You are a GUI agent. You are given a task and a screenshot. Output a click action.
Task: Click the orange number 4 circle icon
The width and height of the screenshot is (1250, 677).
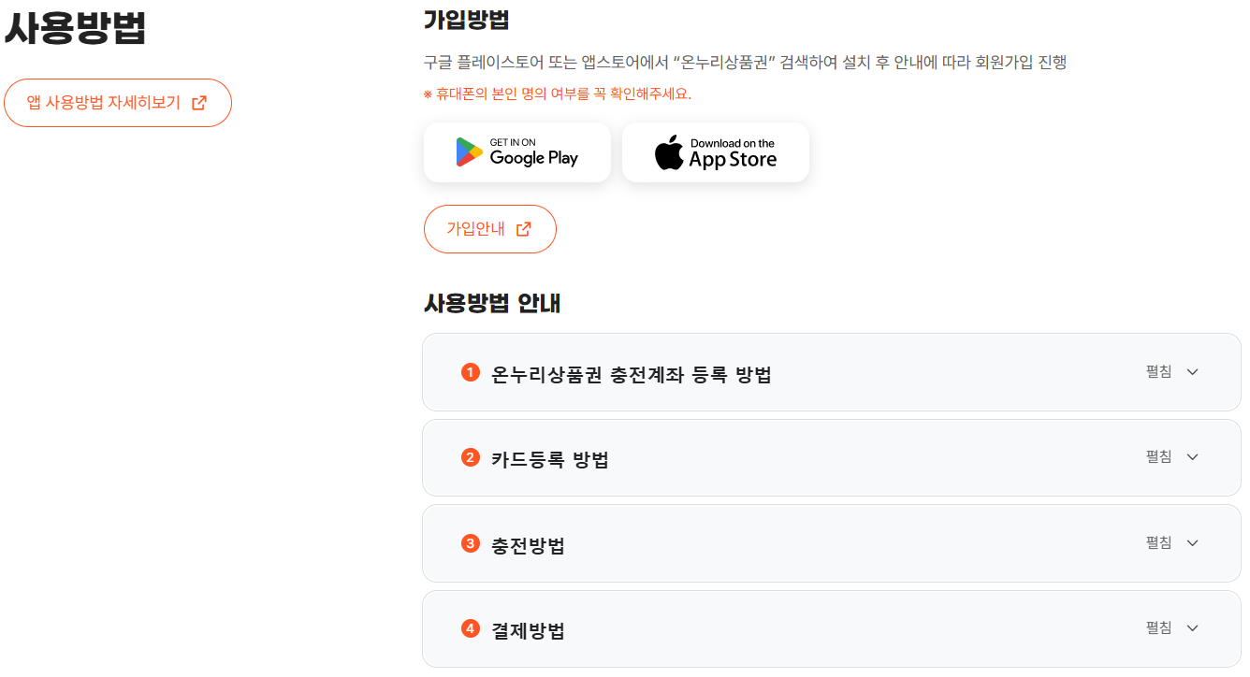[470, 627]
